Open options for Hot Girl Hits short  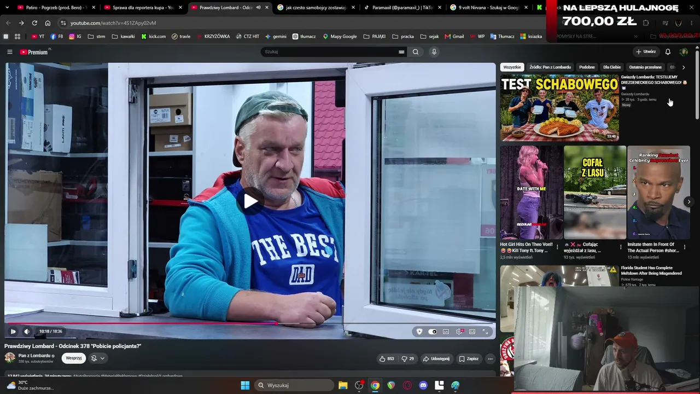(x=557, y=247)
